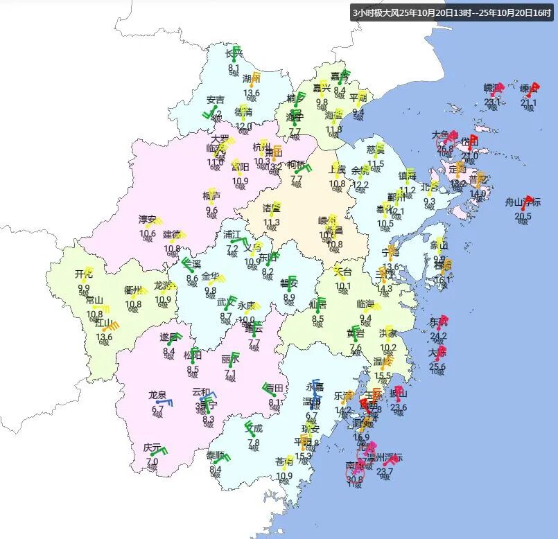Click the red wind barb at 嵊泗 station
Screen dimensions: 558x539
click(496, 90)
